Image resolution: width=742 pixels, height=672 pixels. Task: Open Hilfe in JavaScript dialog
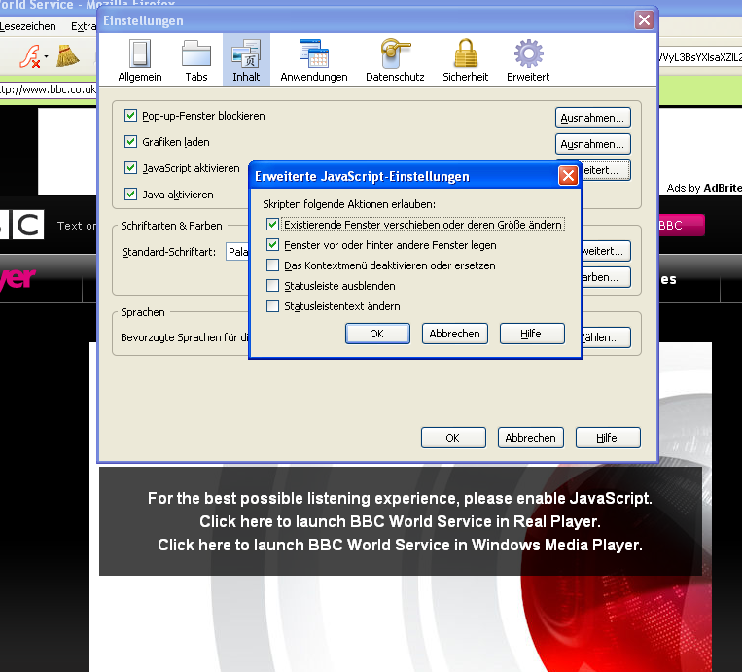point(532,334)
